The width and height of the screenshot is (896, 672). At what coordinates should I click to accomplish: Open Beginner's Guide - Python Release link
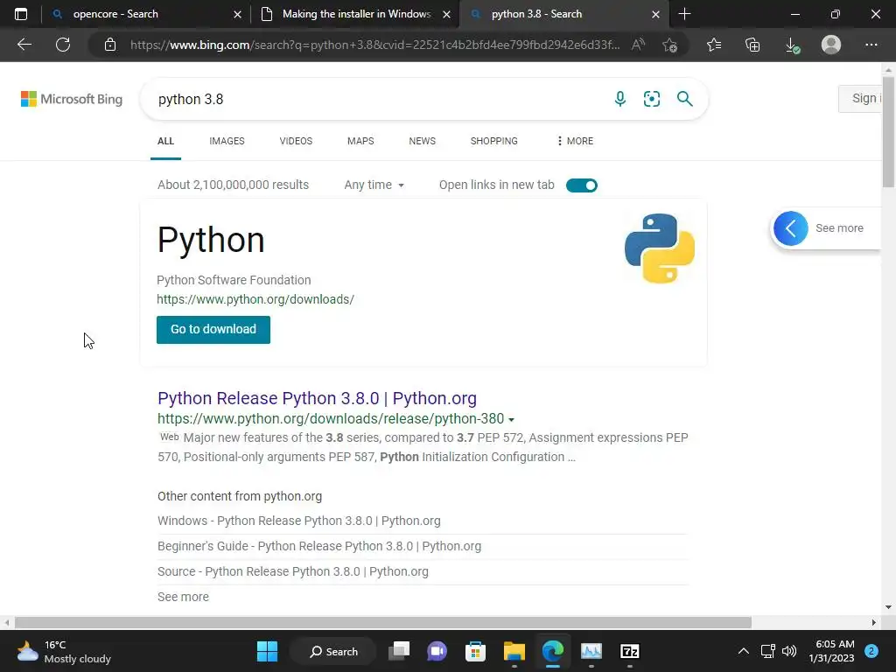(x=319, y=546)
